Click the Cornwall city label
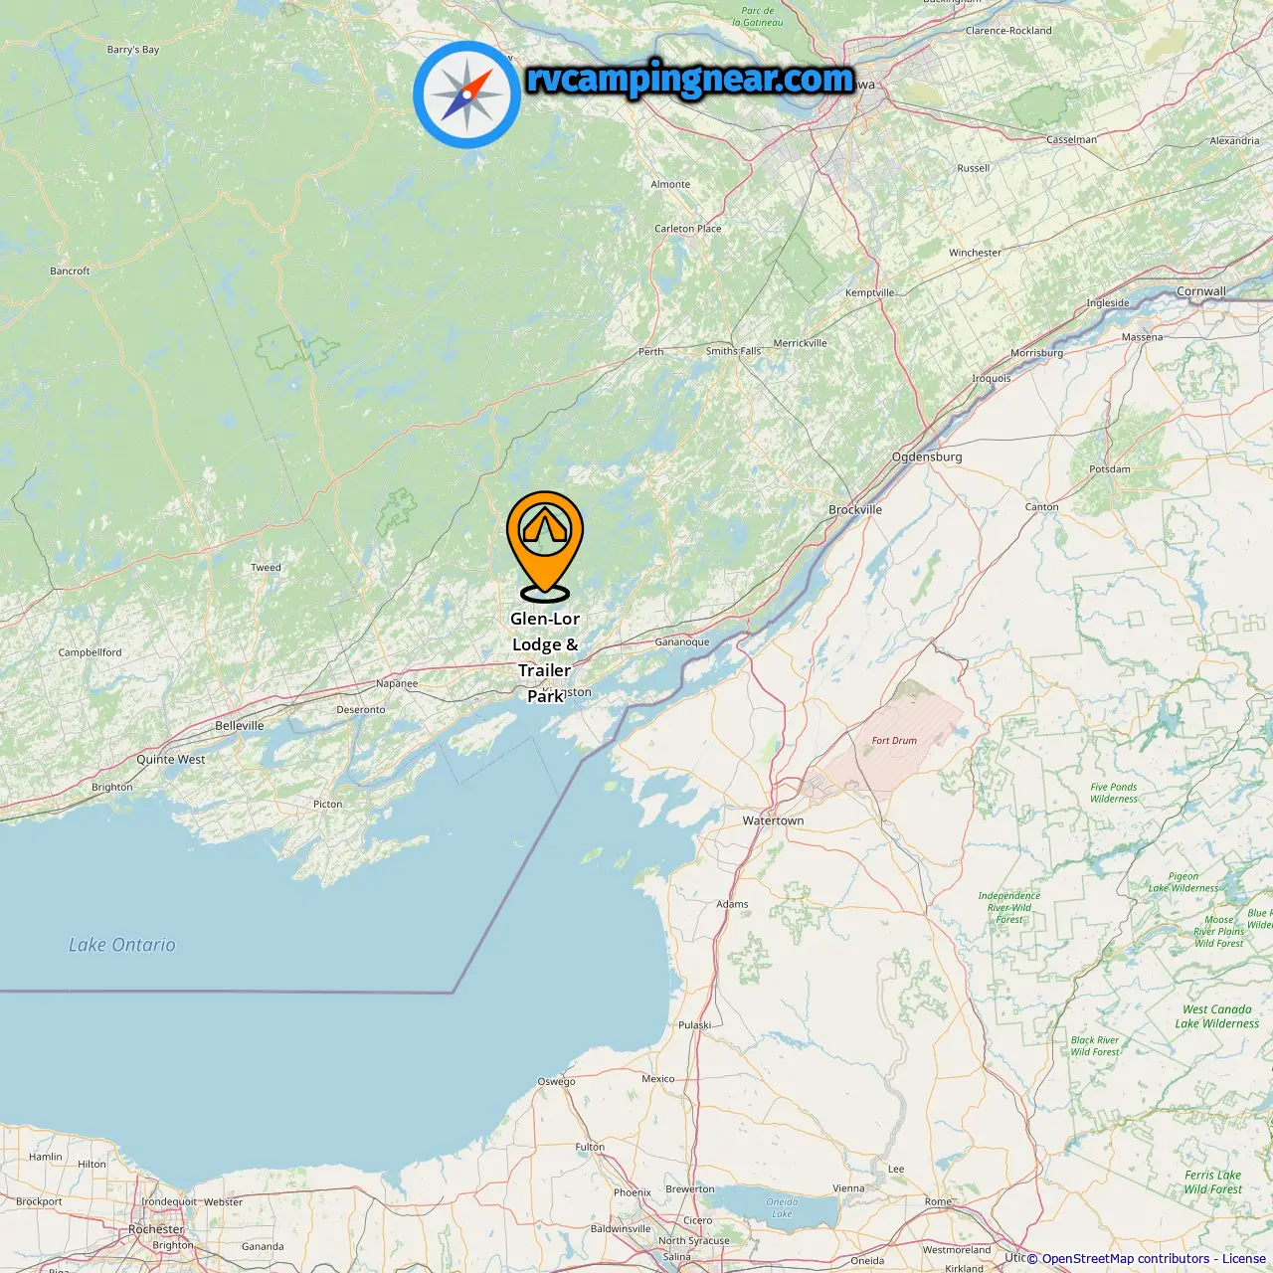Image resolution: width=1273 pixels, height=1273 pixels. 1201,291
